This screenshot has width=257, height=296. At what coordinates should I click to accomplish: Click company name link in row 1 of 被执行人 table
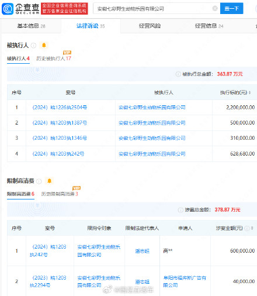pyautogui.click(x=152, y=108)
